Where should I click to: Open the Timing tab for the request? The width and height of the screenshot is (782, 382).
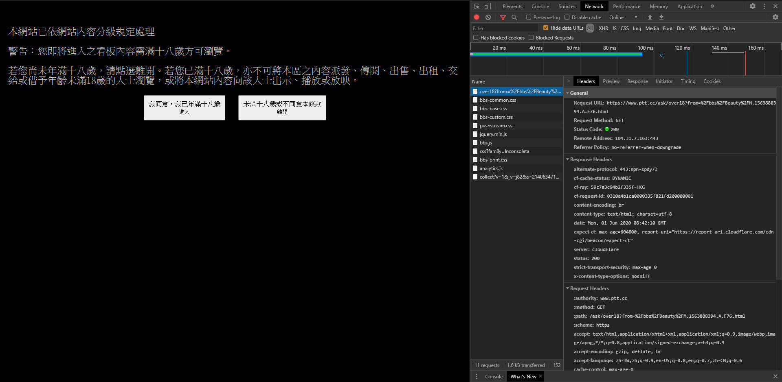688,81
